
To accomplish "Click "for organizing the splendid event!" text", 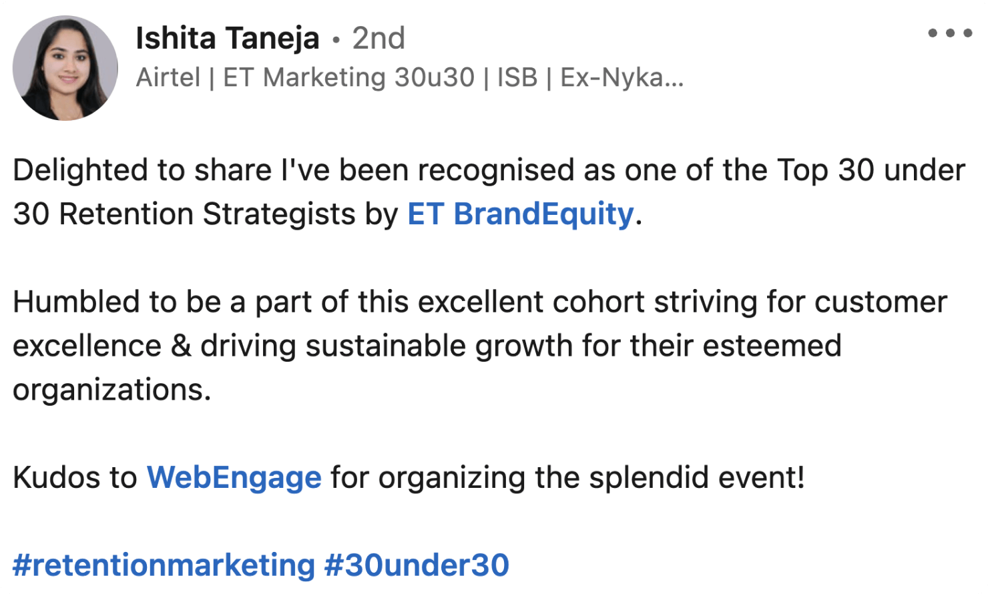I will pos(567,477).
